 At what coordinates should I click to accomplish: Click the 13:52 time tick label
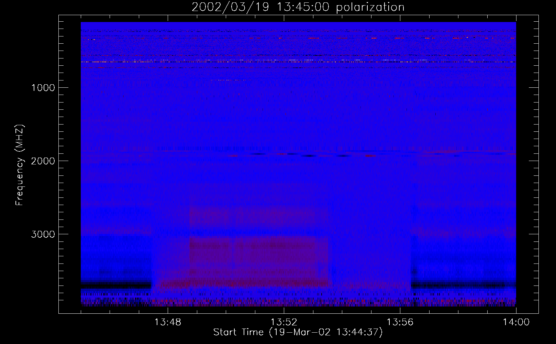284,322
